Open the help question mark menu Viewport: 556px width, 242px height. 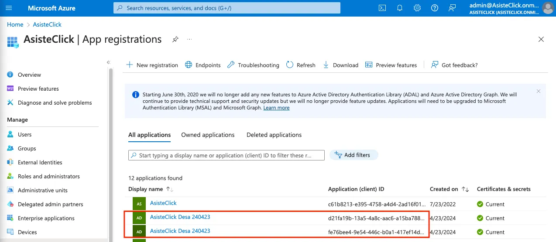tap(435, 8)
